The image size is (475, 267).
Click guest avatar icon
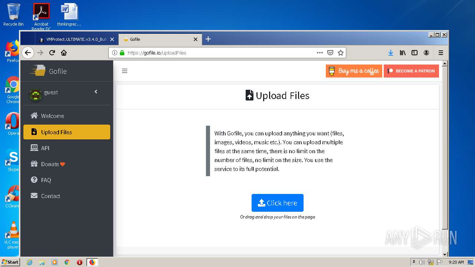[x=36, y=95]
